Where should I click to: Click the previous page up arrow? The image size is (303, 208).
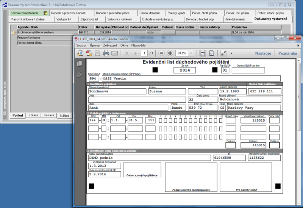[x=127, y=53]
